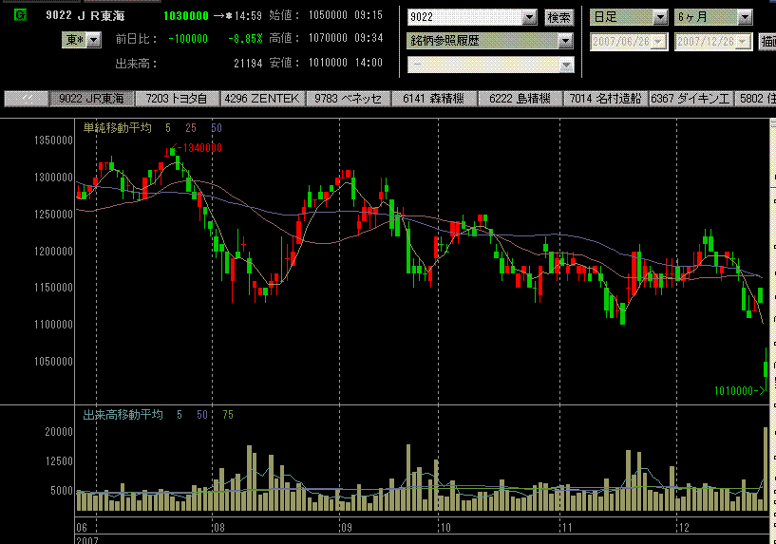Open the 日足 chart interval dropdown
Viewport: 776px width, 544px height.
click(659, 17)
